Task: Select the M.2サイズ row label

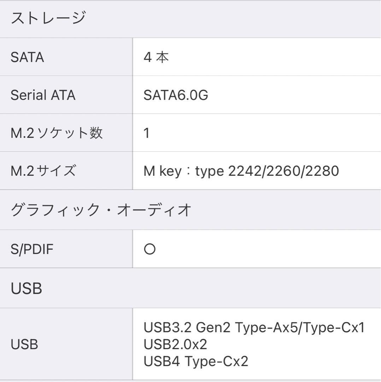Action: (43, 171)
